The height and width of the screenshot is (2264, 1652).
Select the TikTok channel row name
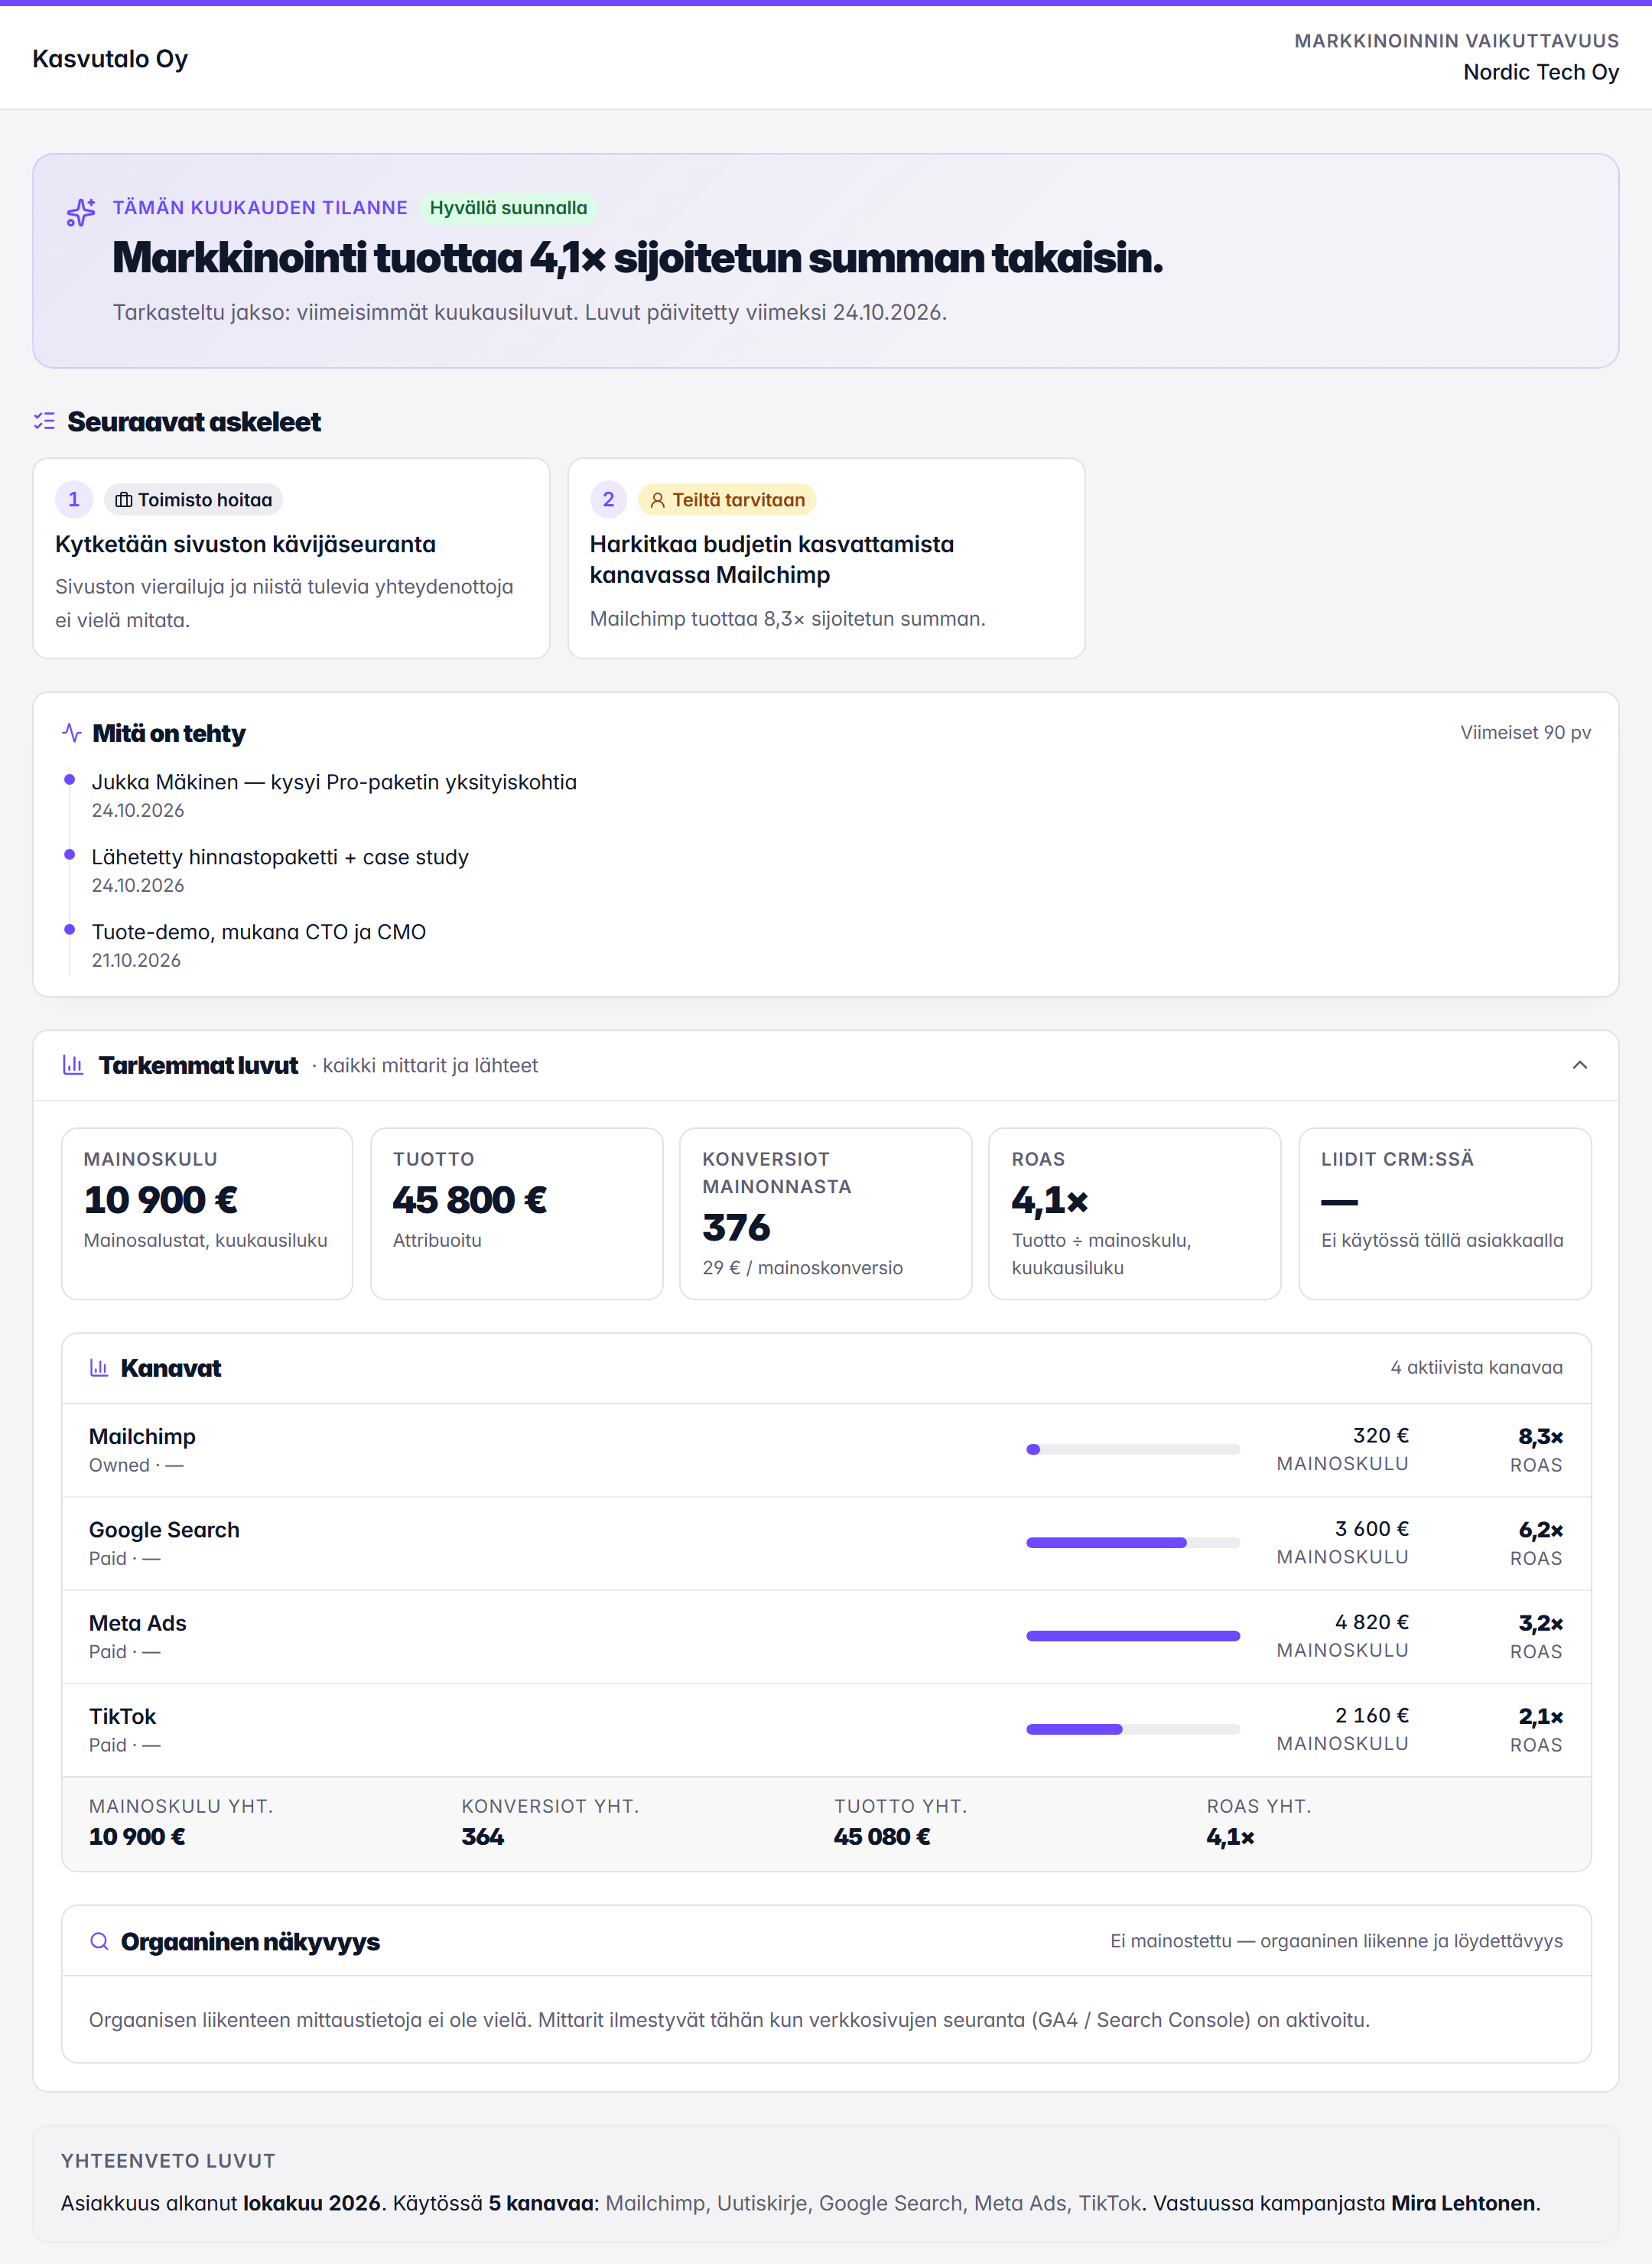(x=123, y=1716)
